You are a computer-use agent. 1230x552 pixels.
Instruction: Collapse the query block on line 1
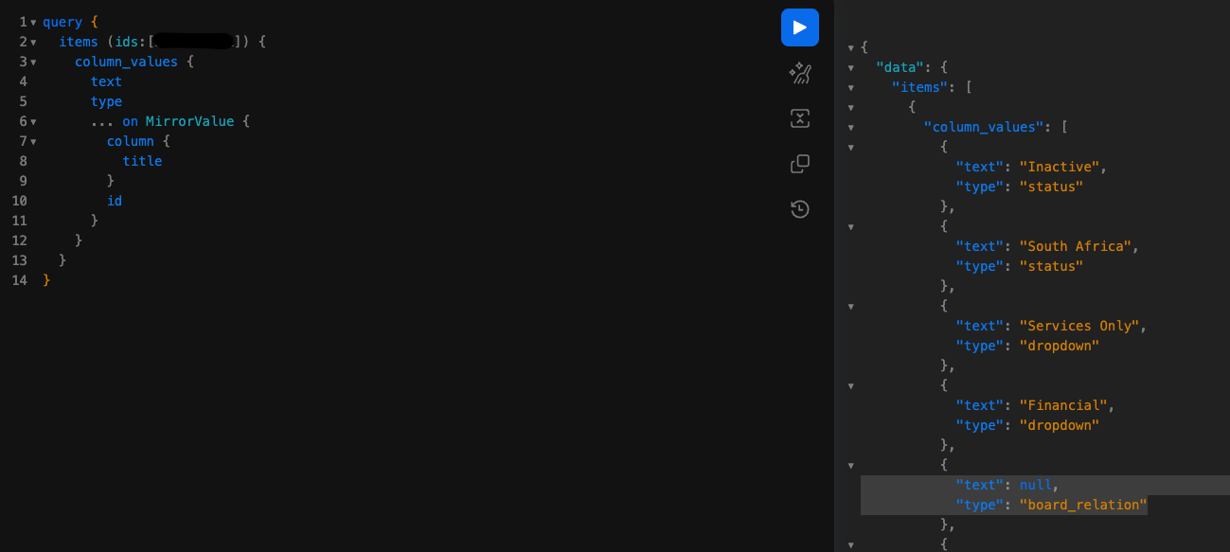click(x=33, y=22)
